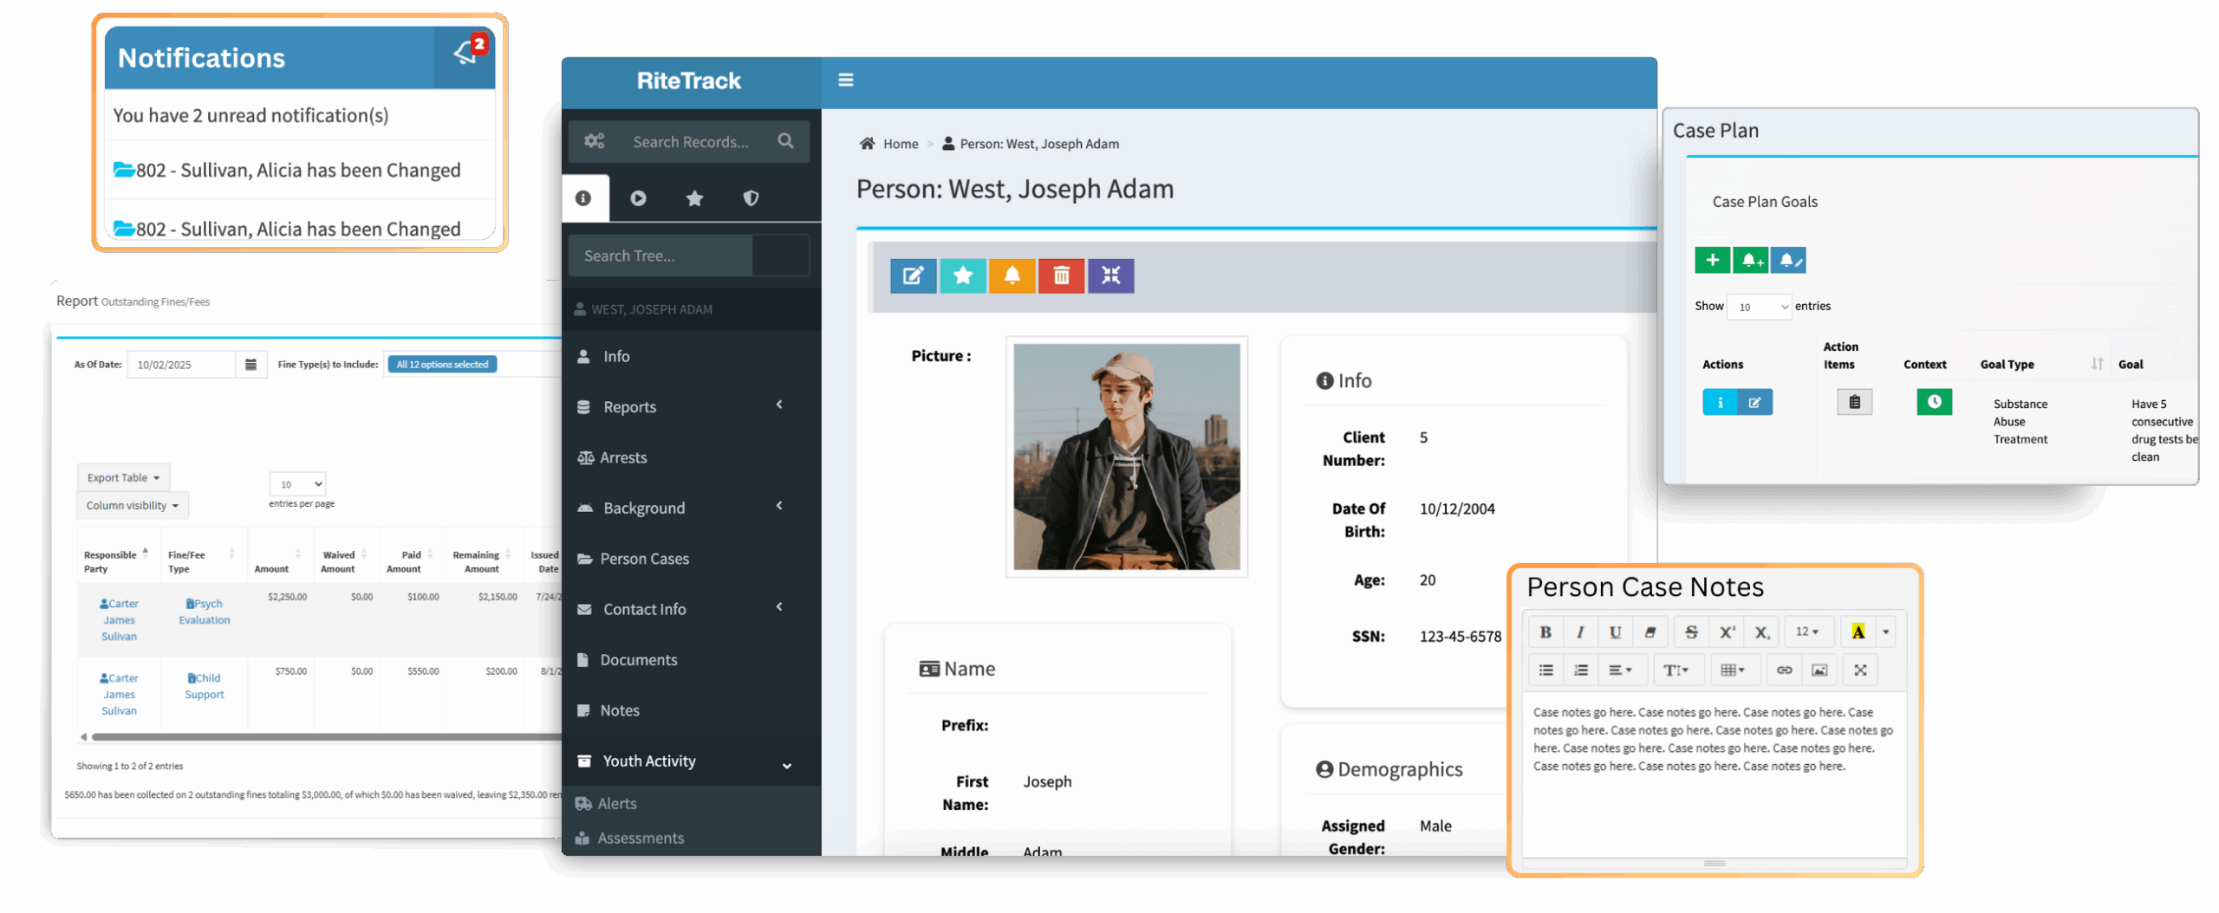Click the Home breadcrumb link
The width and height of the screenshot is (2219, 913).
click(x=900, y=144)
